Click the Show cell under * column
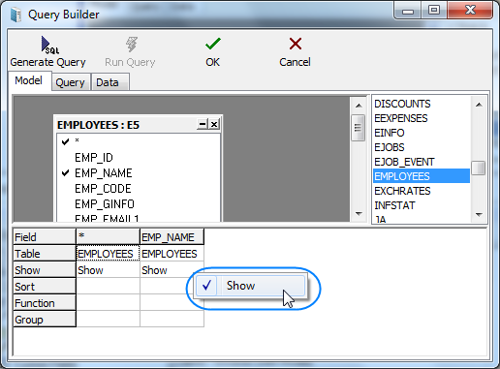500x369 pixels. click(108, 270)
